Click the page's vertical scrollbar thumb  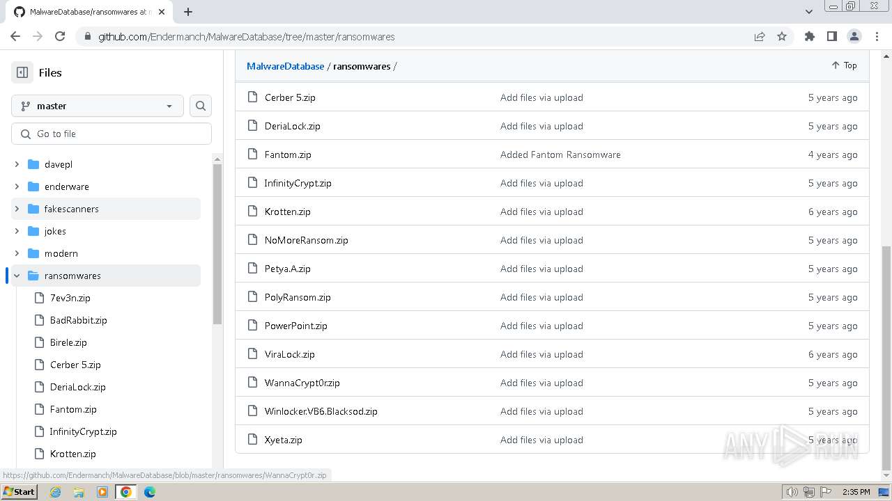(886, 358)
